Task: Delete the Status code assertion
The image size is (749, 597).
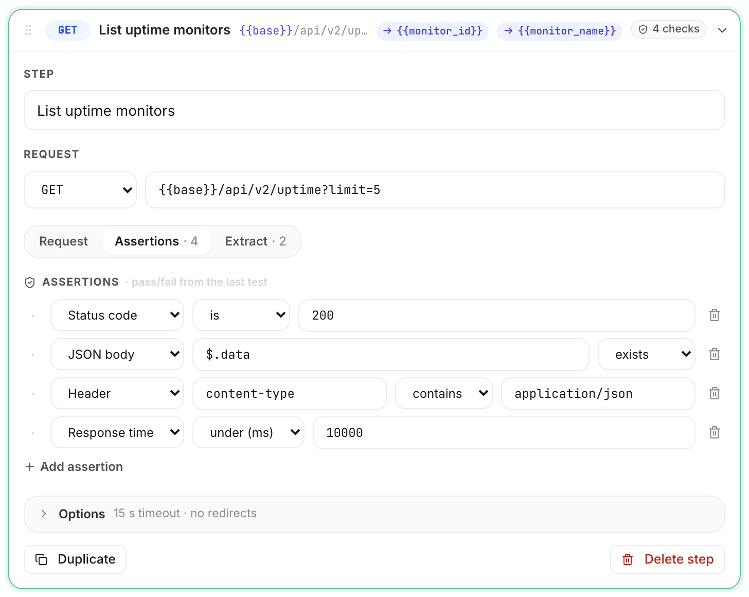Action: click(715, 315)
